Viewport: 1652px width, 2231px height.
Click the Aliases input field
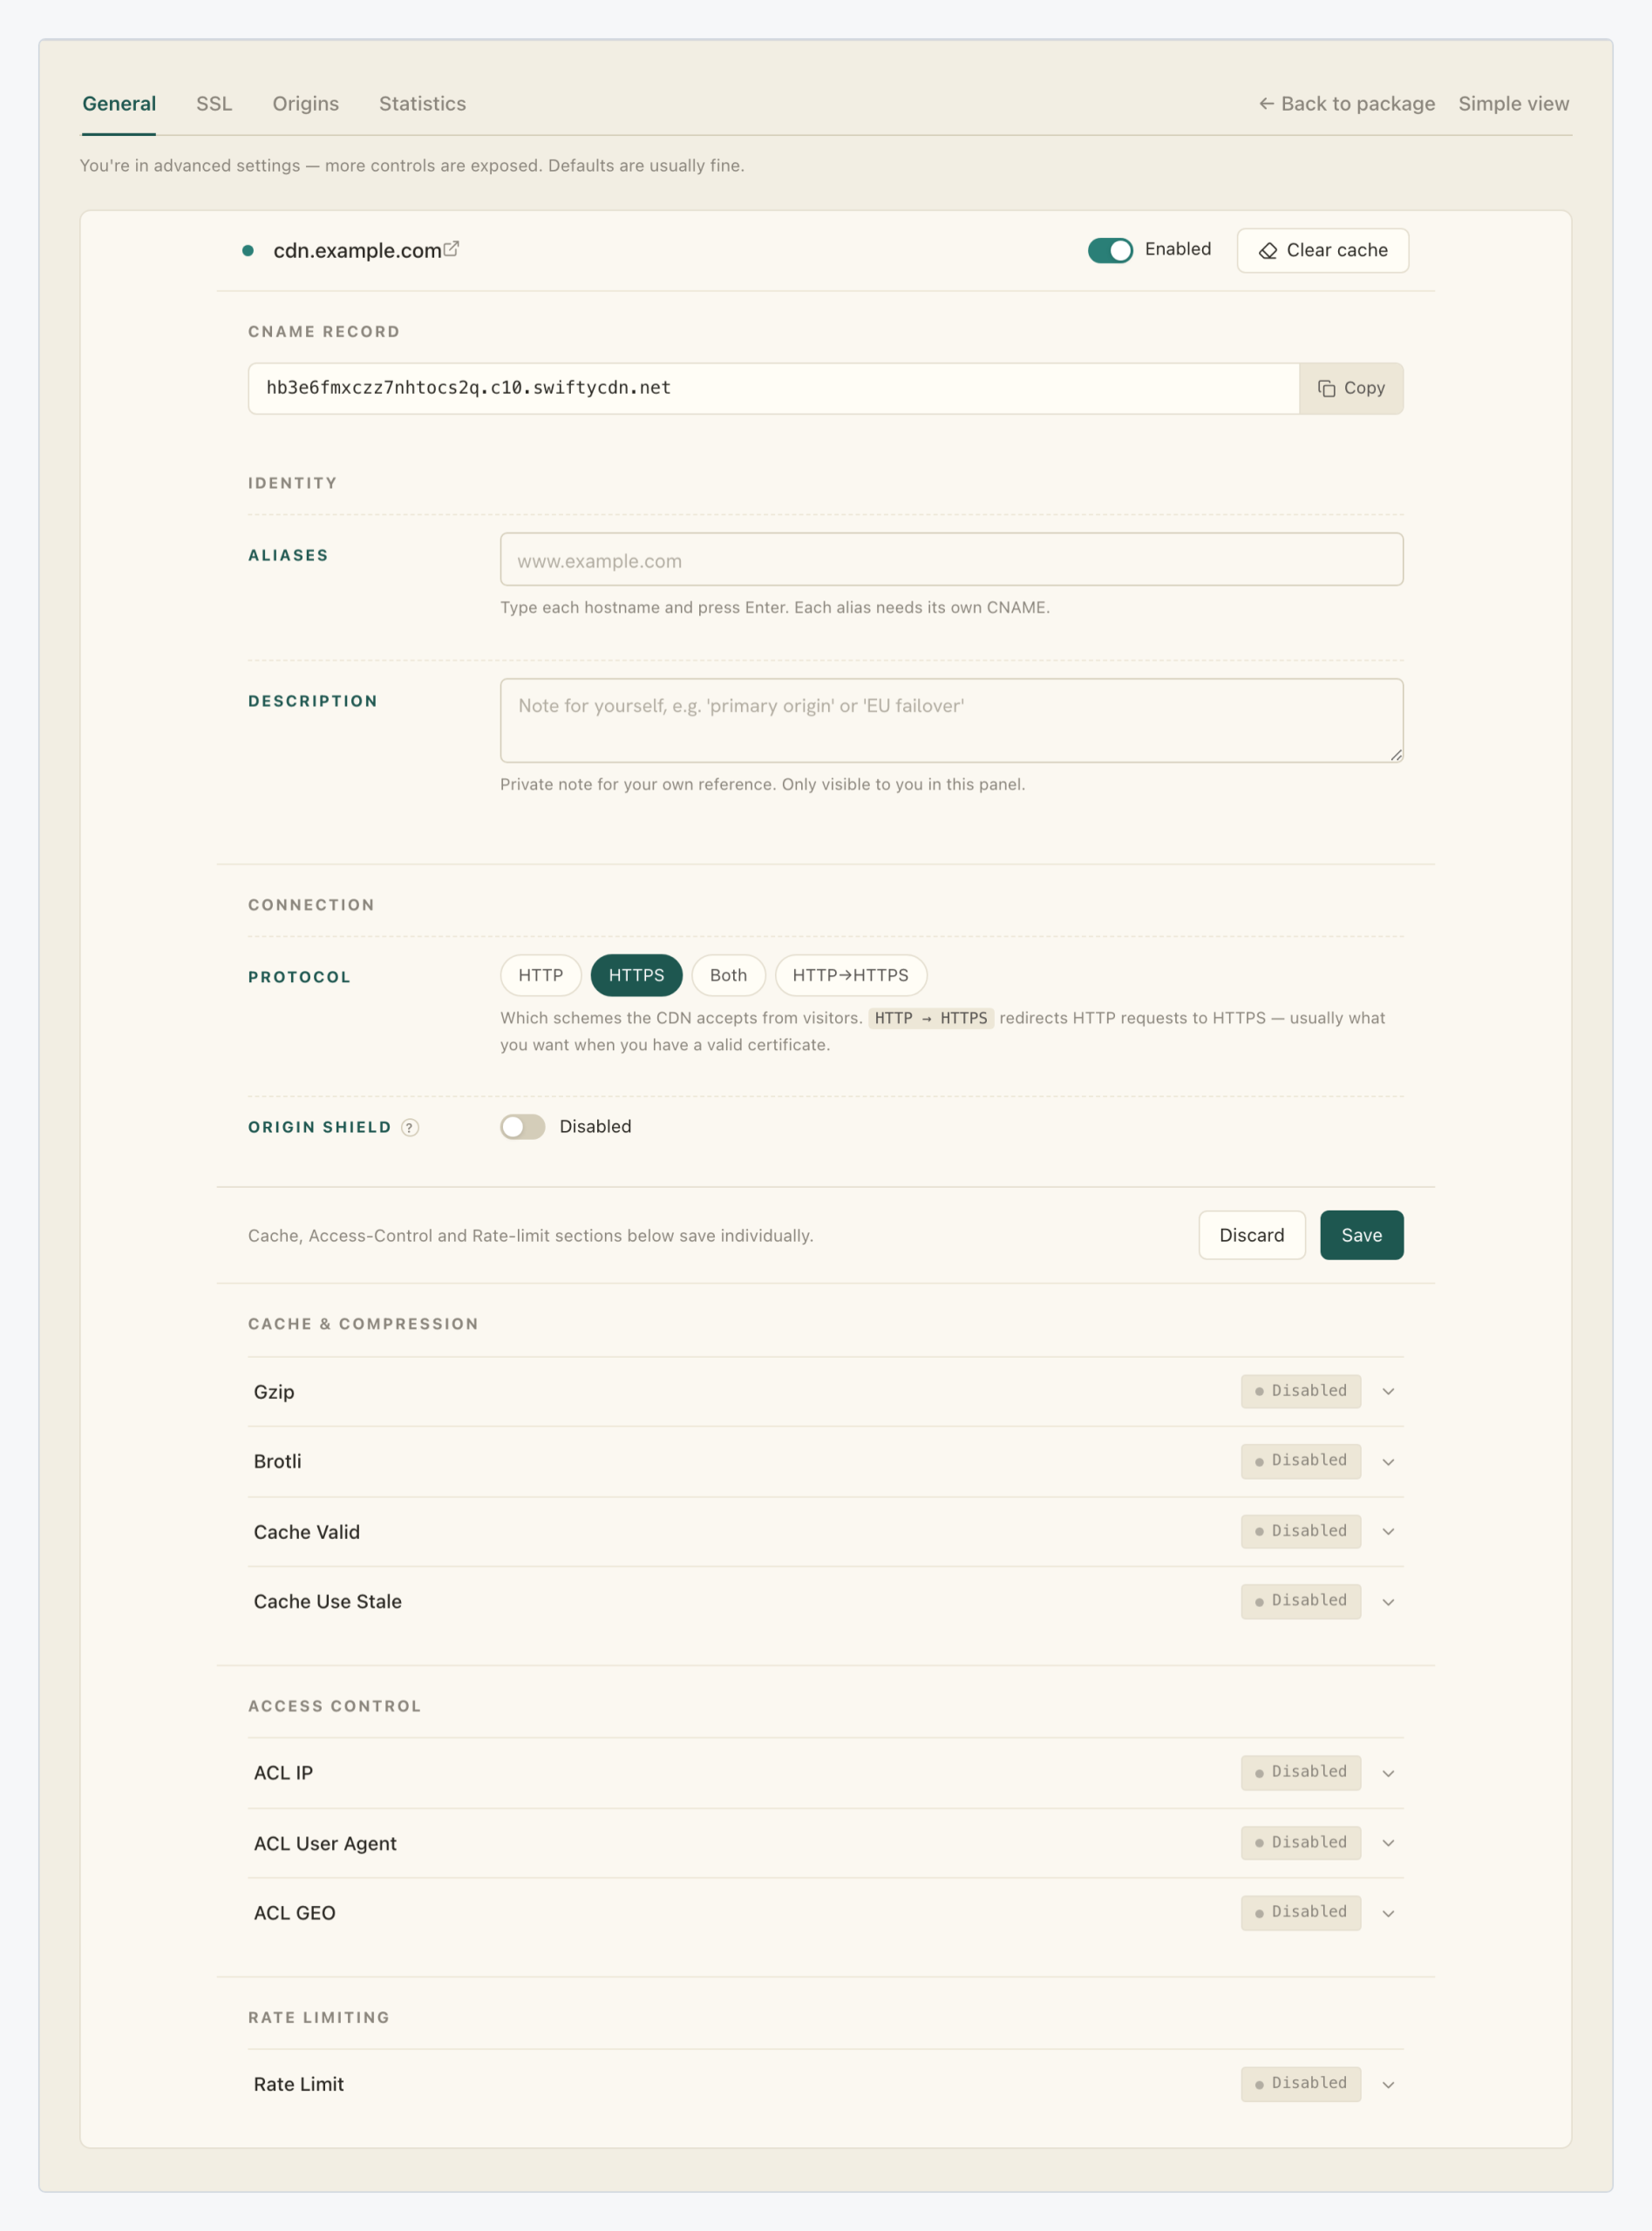tap(951, 559)
